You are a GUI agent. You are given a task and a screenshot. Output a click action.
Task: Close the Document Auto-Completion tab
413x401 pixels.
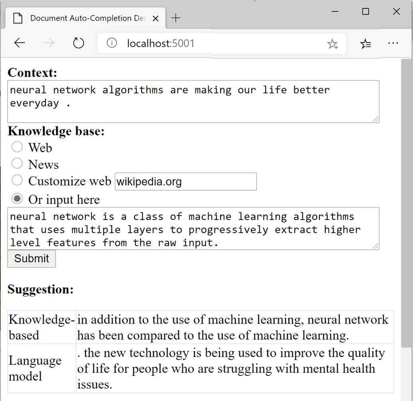[155, 18]
